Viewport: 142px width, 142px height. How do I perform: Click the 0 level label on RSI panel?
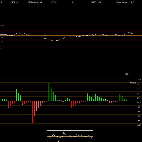pos(1,49)
